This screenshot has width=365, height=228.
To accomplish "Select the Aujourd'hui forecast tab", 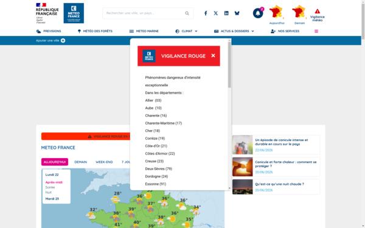I will tap(55, 162).
